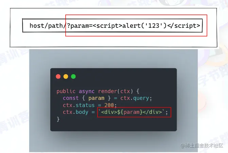The image size is (228, 153).
Task: Click the 'render' function name
Action: tap(107, 91)
